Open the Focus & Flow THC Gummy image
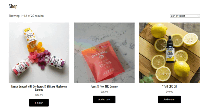209x108 pixels. pos(104,53)
